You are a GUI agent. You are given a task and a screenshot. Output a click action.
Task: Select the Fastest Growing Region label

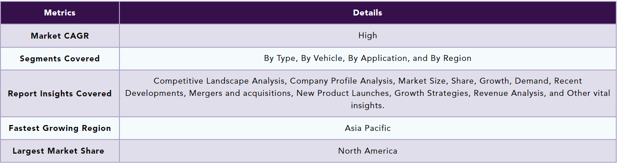click(x=60, y=128)
